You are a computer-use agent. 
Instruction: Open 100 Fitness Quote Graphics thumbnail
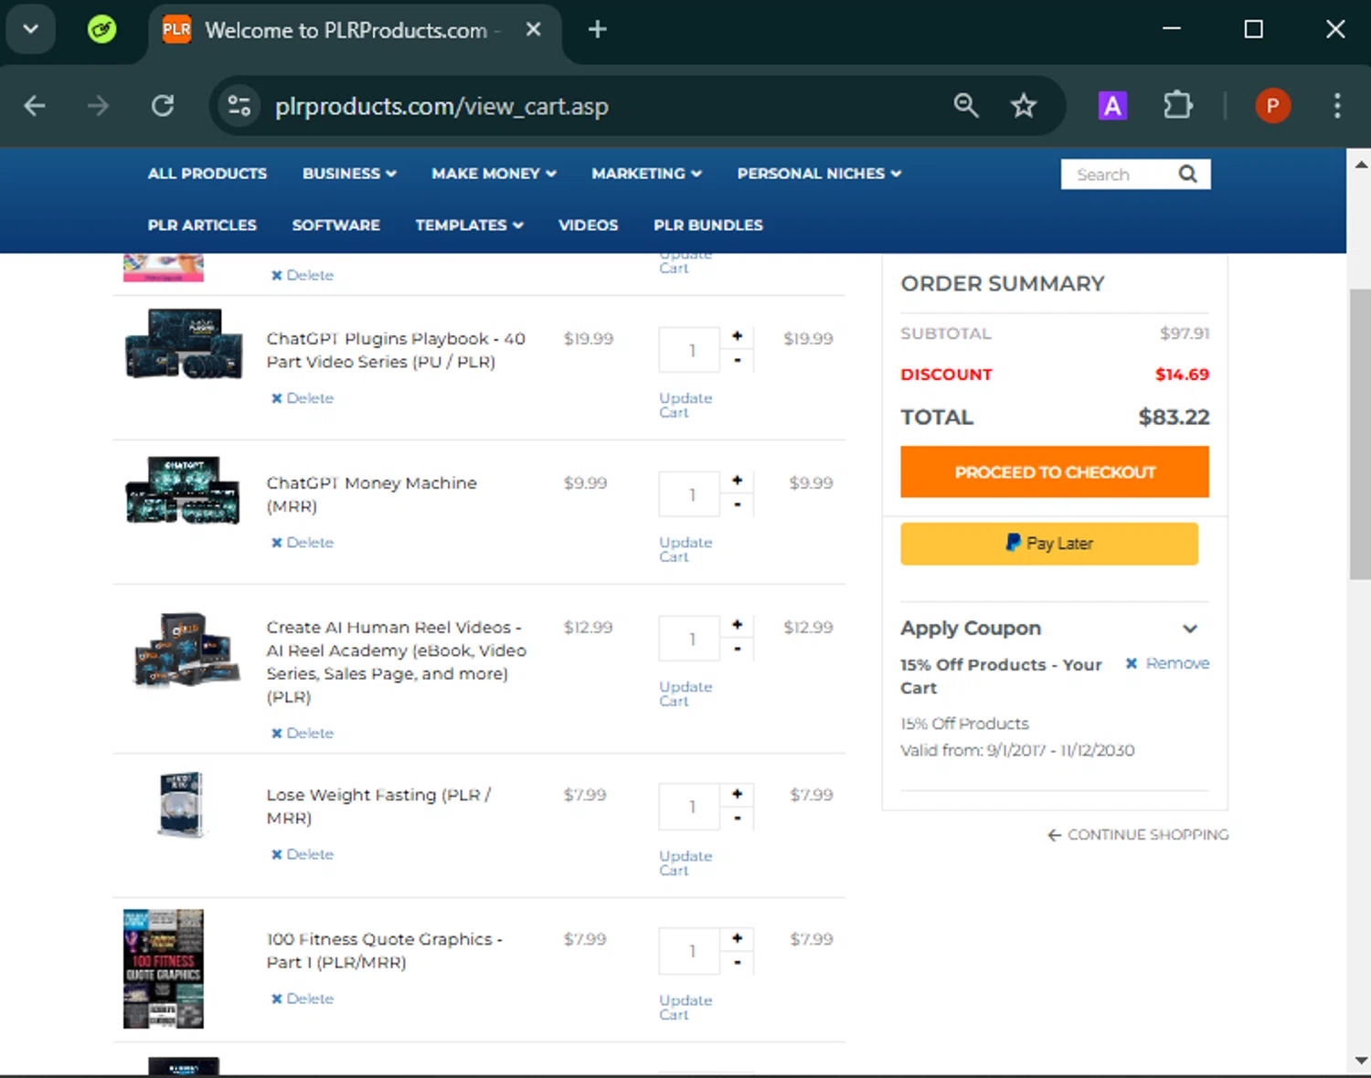[x=164, y=969]
